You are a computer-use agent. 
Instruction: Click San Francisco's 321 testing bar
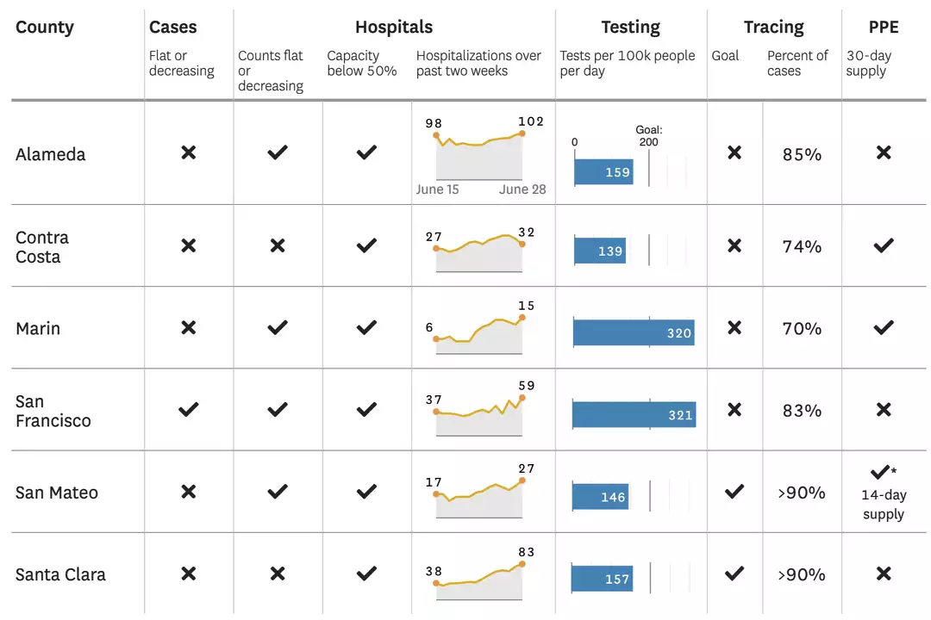coord(634,415)
